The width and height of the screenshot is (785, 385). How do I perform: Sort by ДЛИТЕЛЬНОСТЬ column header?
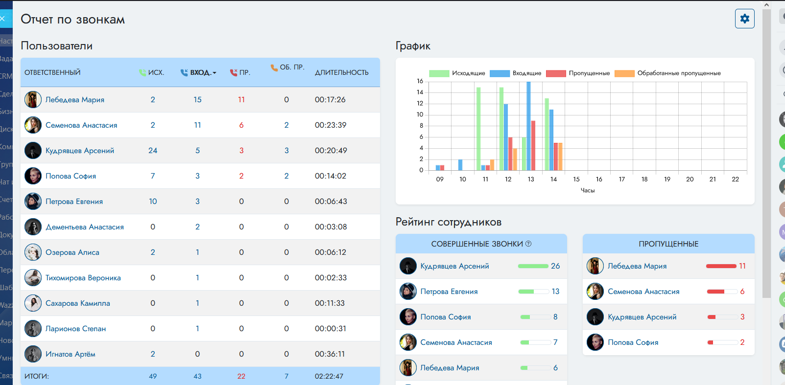click(341, 72)
